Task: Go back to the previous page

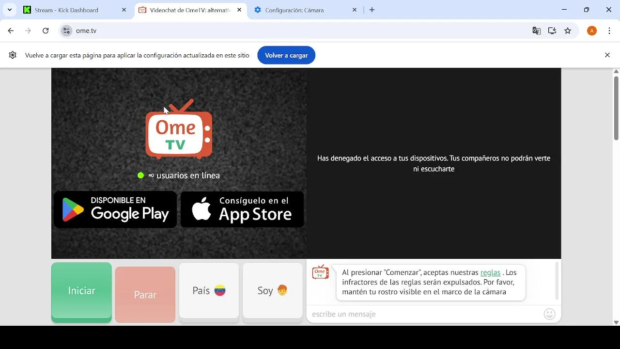Action: (11, 31)
